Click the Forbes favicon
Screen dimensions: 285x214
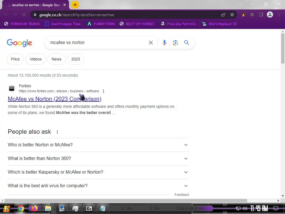[12, 88]
